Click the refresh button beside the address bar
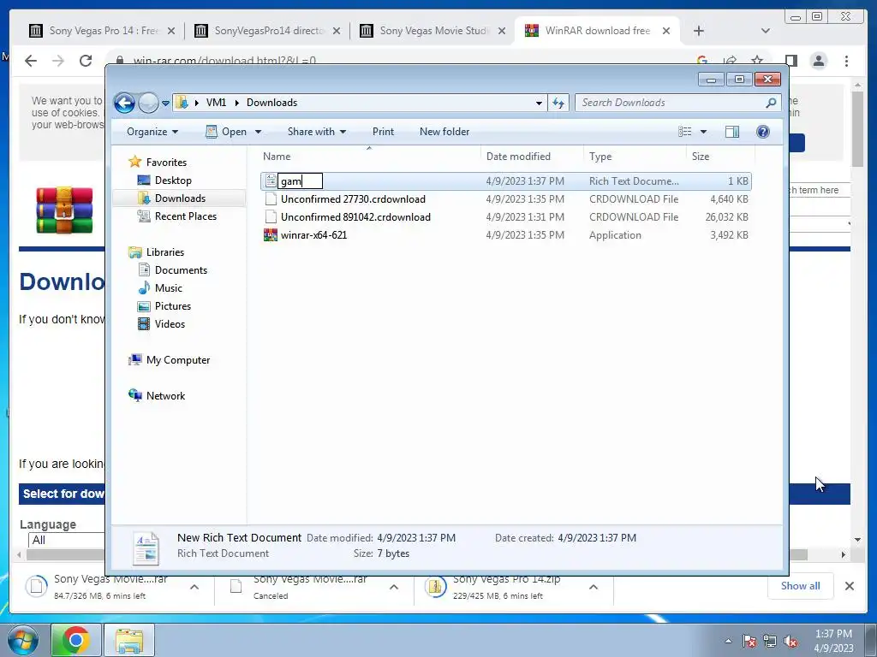Viewport: 877px width, 657px height. 558,103
